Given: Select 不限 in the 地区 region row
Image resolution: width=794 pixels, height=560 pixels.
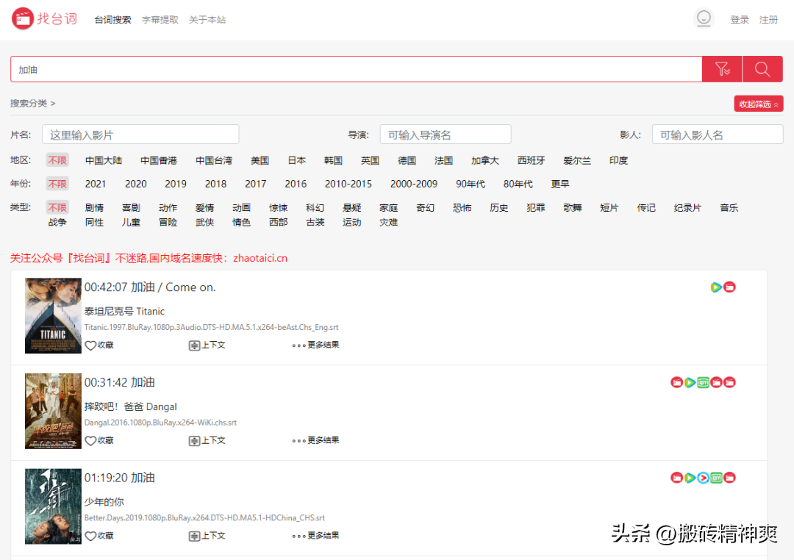Looking at the screenshot, I should [x=57, y=160].
